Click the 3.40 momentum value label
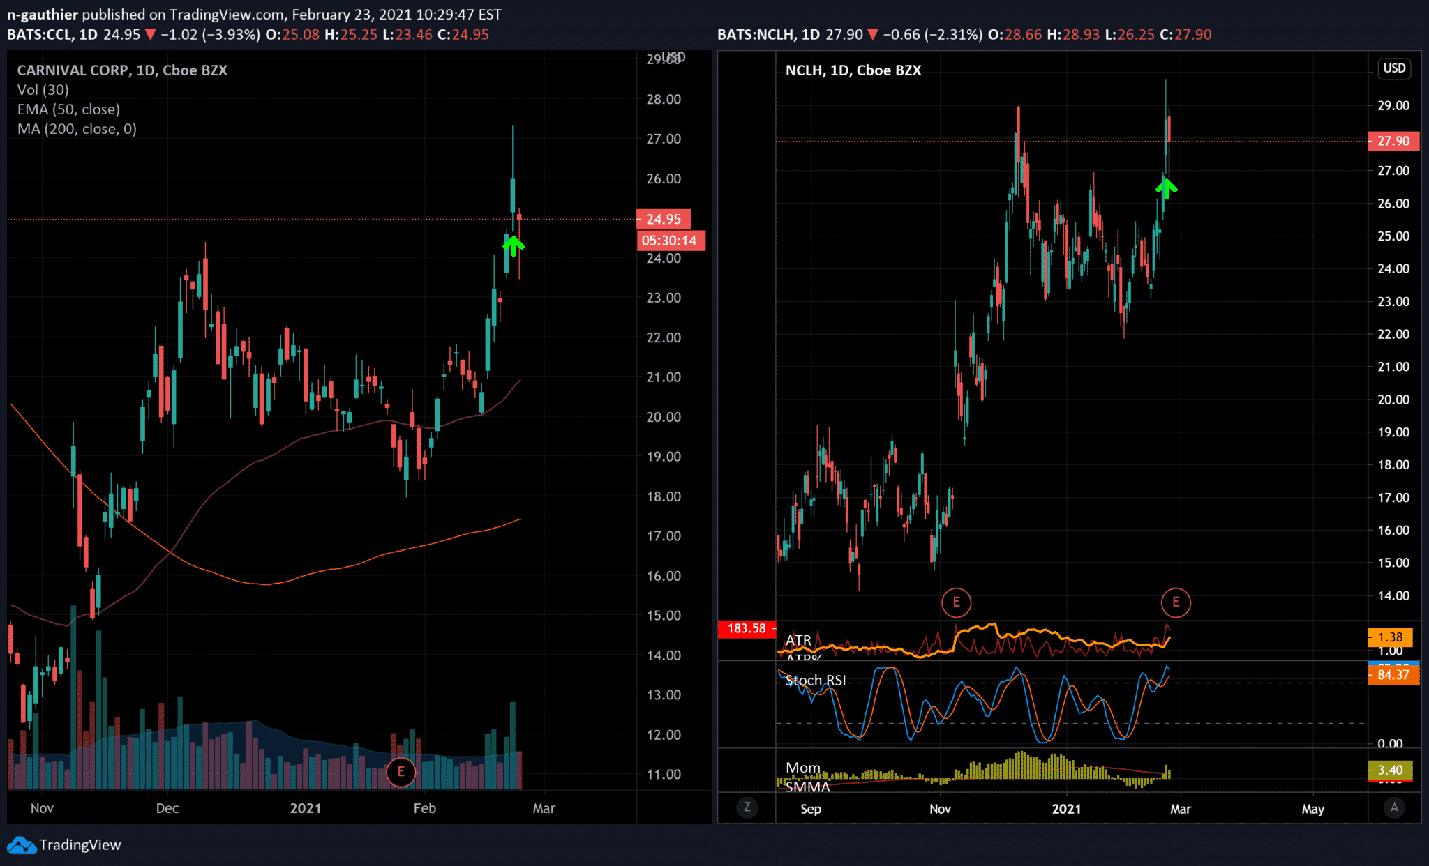 click(1390, 770)
